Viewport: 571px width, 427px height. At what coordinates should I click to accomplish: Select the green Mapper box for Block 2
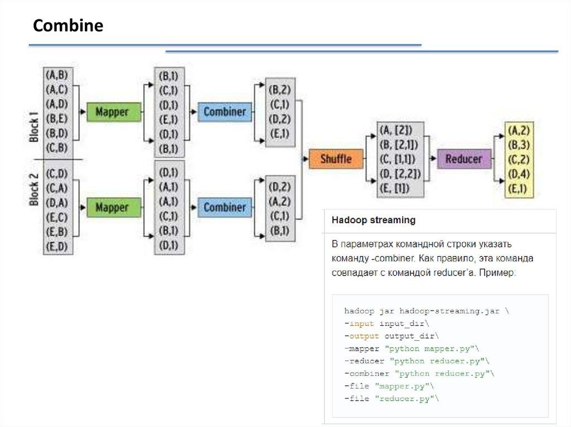[x=112, y=208]
